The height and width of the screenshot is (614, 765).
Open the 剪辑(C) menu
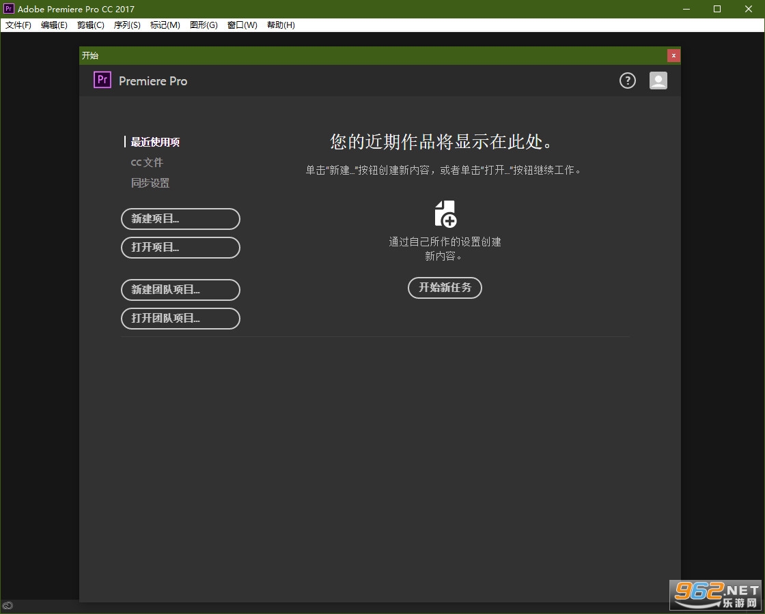tap(90, 25)
